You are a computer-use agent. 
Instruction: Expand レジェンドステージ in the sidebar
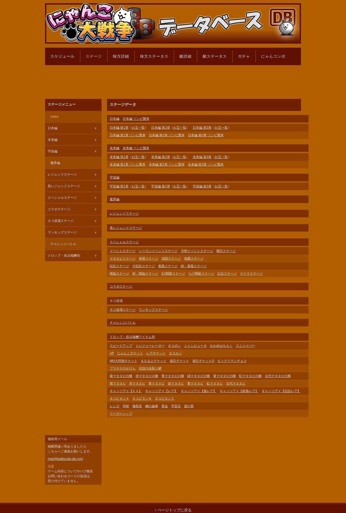pos(73,175)
